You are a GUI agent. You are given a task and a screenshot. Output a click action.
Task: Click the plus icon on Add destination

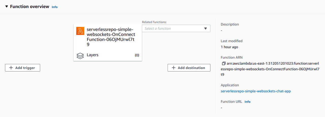[174, 68]
